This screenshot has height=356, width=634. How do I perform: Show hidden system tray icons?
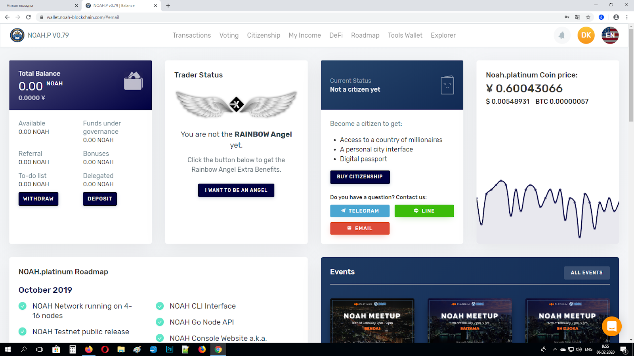click(555, 350)
